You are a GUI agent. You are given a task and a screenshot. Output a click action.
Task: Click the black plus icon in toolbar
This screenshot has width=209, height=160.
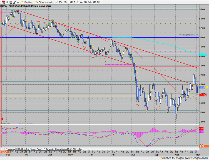pos(18,2)
